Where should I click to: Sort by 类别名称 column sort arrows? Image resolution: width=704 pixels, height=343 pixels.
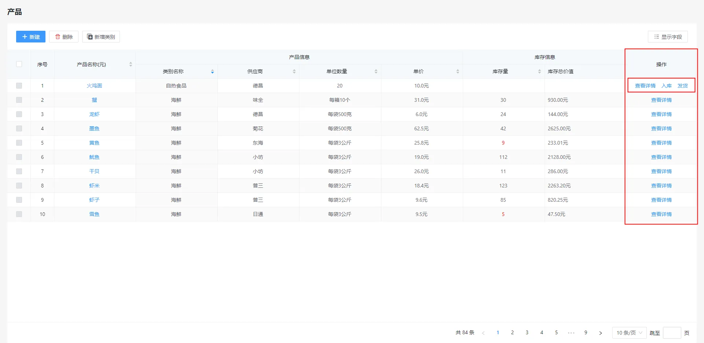pos(212,71)
